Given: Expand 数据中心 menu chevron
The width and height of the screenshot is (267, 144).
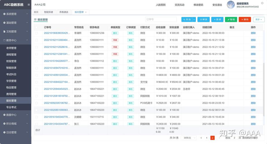Looking at the screenshot, I should (27, 115).
